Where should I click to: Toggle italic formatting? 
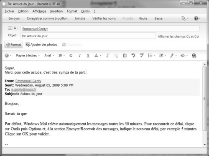click(79, 56)
